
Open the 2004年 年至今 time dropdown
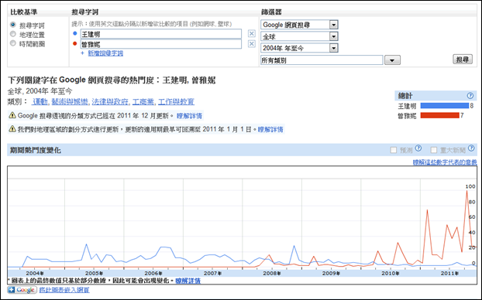point(299,48)
